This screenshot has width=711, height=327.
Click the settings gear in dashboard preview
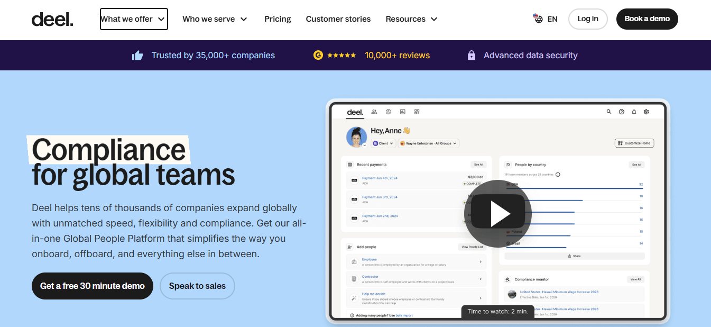pyautogui.click(x=646, y=112)
